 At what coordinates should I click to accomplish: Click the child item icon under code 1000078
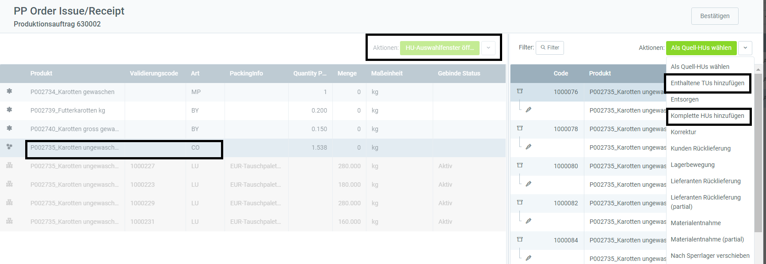pos(528,147)
